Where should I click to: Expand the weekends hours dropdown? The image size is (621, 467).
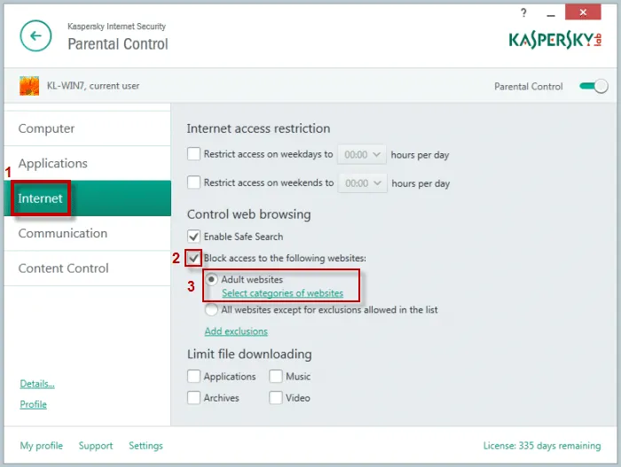click(x=362, y=183)
